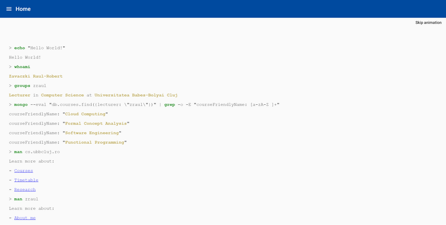The height and width of the screenshot is (225, 446).
Task: Select the 'Software Engineering' course name
Action: coord(92,133)
